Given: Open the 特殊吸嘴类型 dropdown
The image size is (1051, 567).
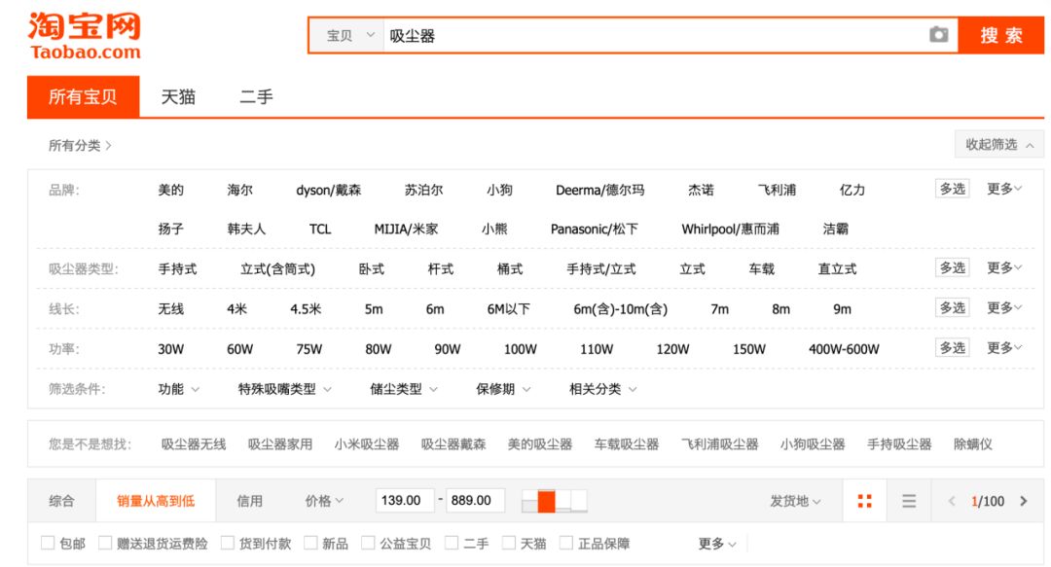Looking at the screenshot, I should [x=285, y=389].
